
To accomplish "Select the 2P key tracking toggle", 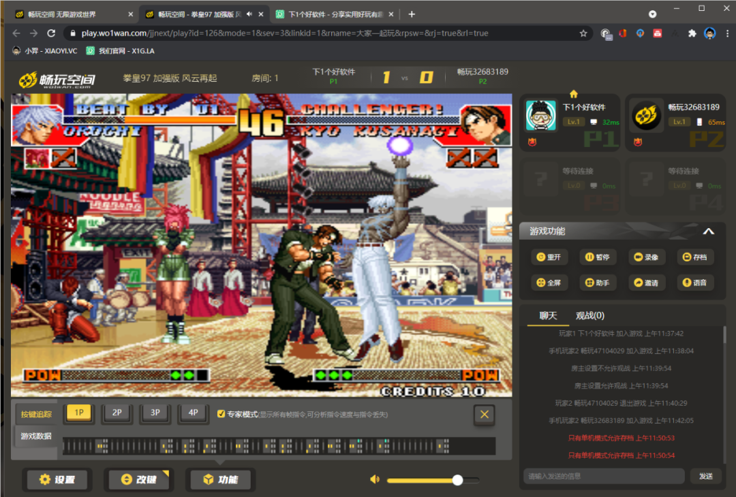I will (x=117, y=413).
